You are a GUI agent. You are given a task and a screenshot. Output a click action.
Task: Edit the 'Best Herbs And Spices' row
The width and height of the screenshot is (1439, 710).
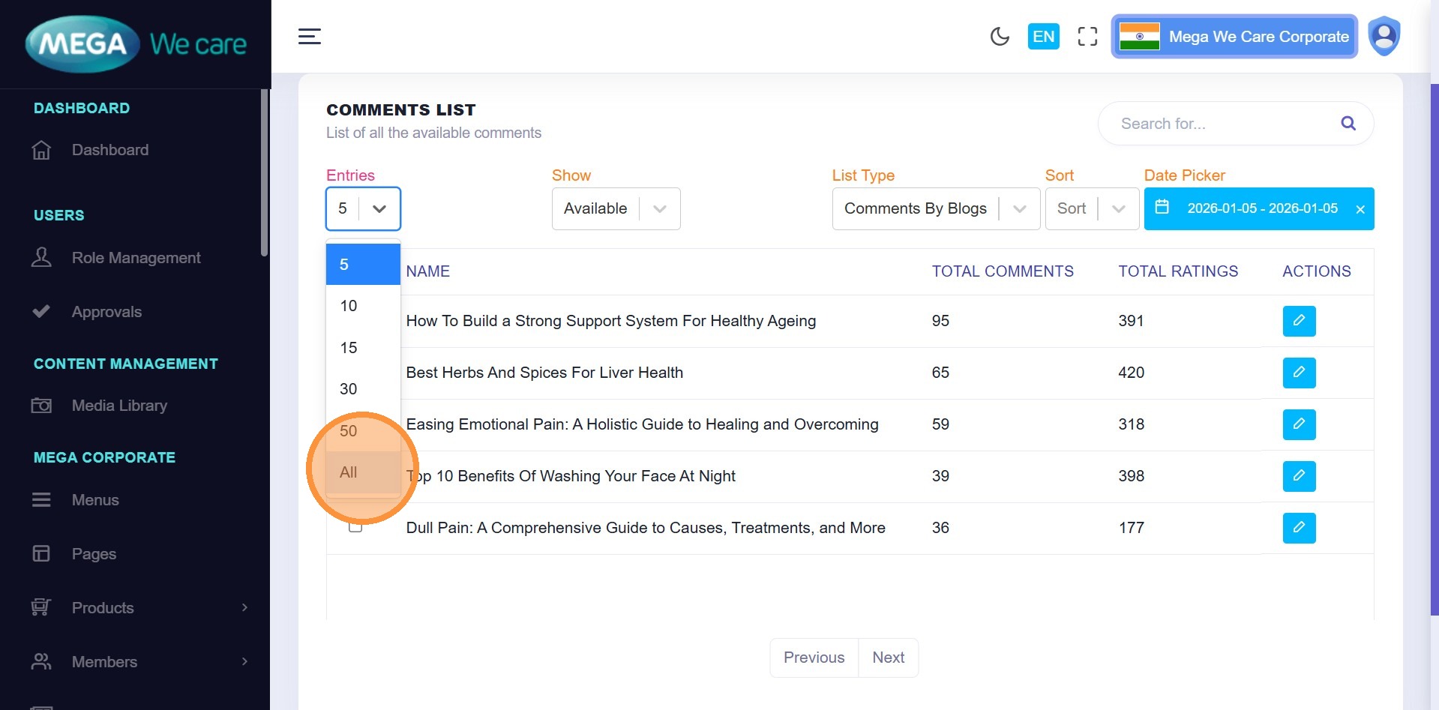coord(1298,373)
